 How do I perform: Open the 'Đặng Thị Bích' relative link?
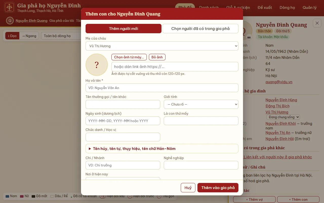(x=277, y=106)
